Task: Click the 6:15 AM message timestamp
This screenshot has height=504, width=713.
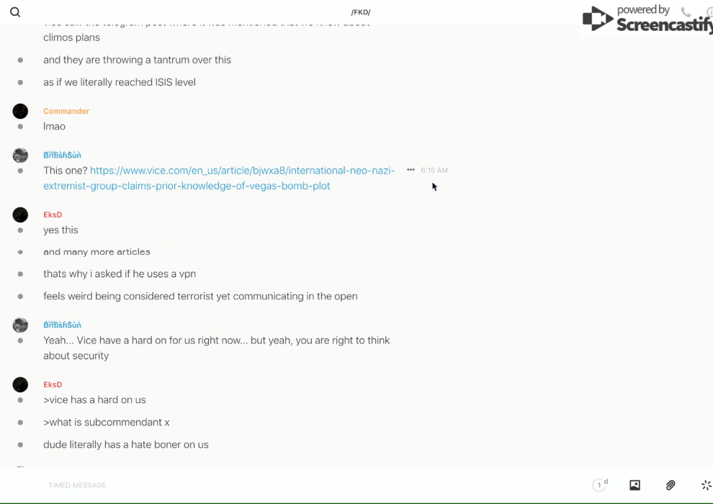Action: click(x=434, y=170)
